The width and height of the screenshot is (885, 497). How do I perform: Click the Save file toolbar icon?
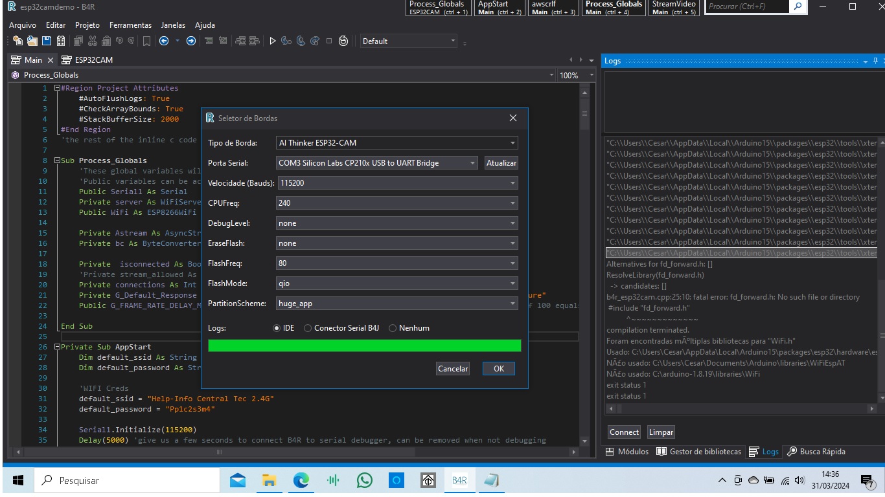47,41
